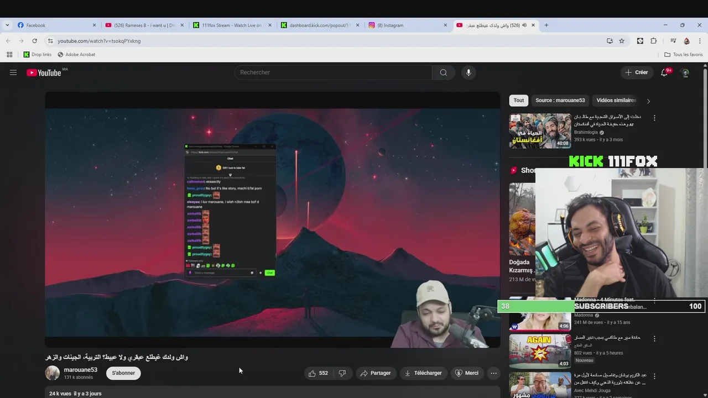Open the Adobe Acrobat bookmark
The width and height of the screenshot is (708, 398).
76,55
